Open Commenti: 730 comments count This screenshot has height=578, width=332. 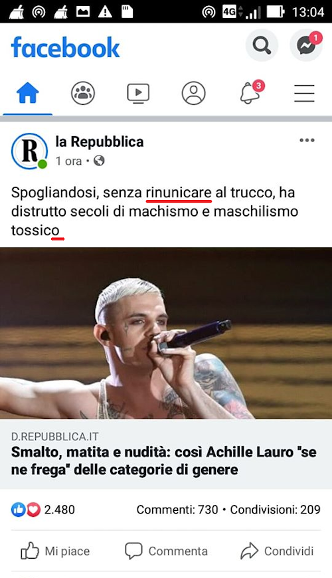click(x=177, y=510)
